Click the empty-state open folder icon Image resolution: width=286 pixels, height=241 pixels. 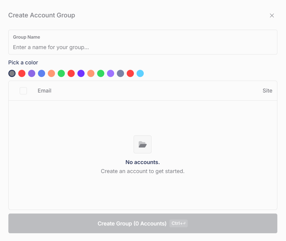(x=143, y=144)
